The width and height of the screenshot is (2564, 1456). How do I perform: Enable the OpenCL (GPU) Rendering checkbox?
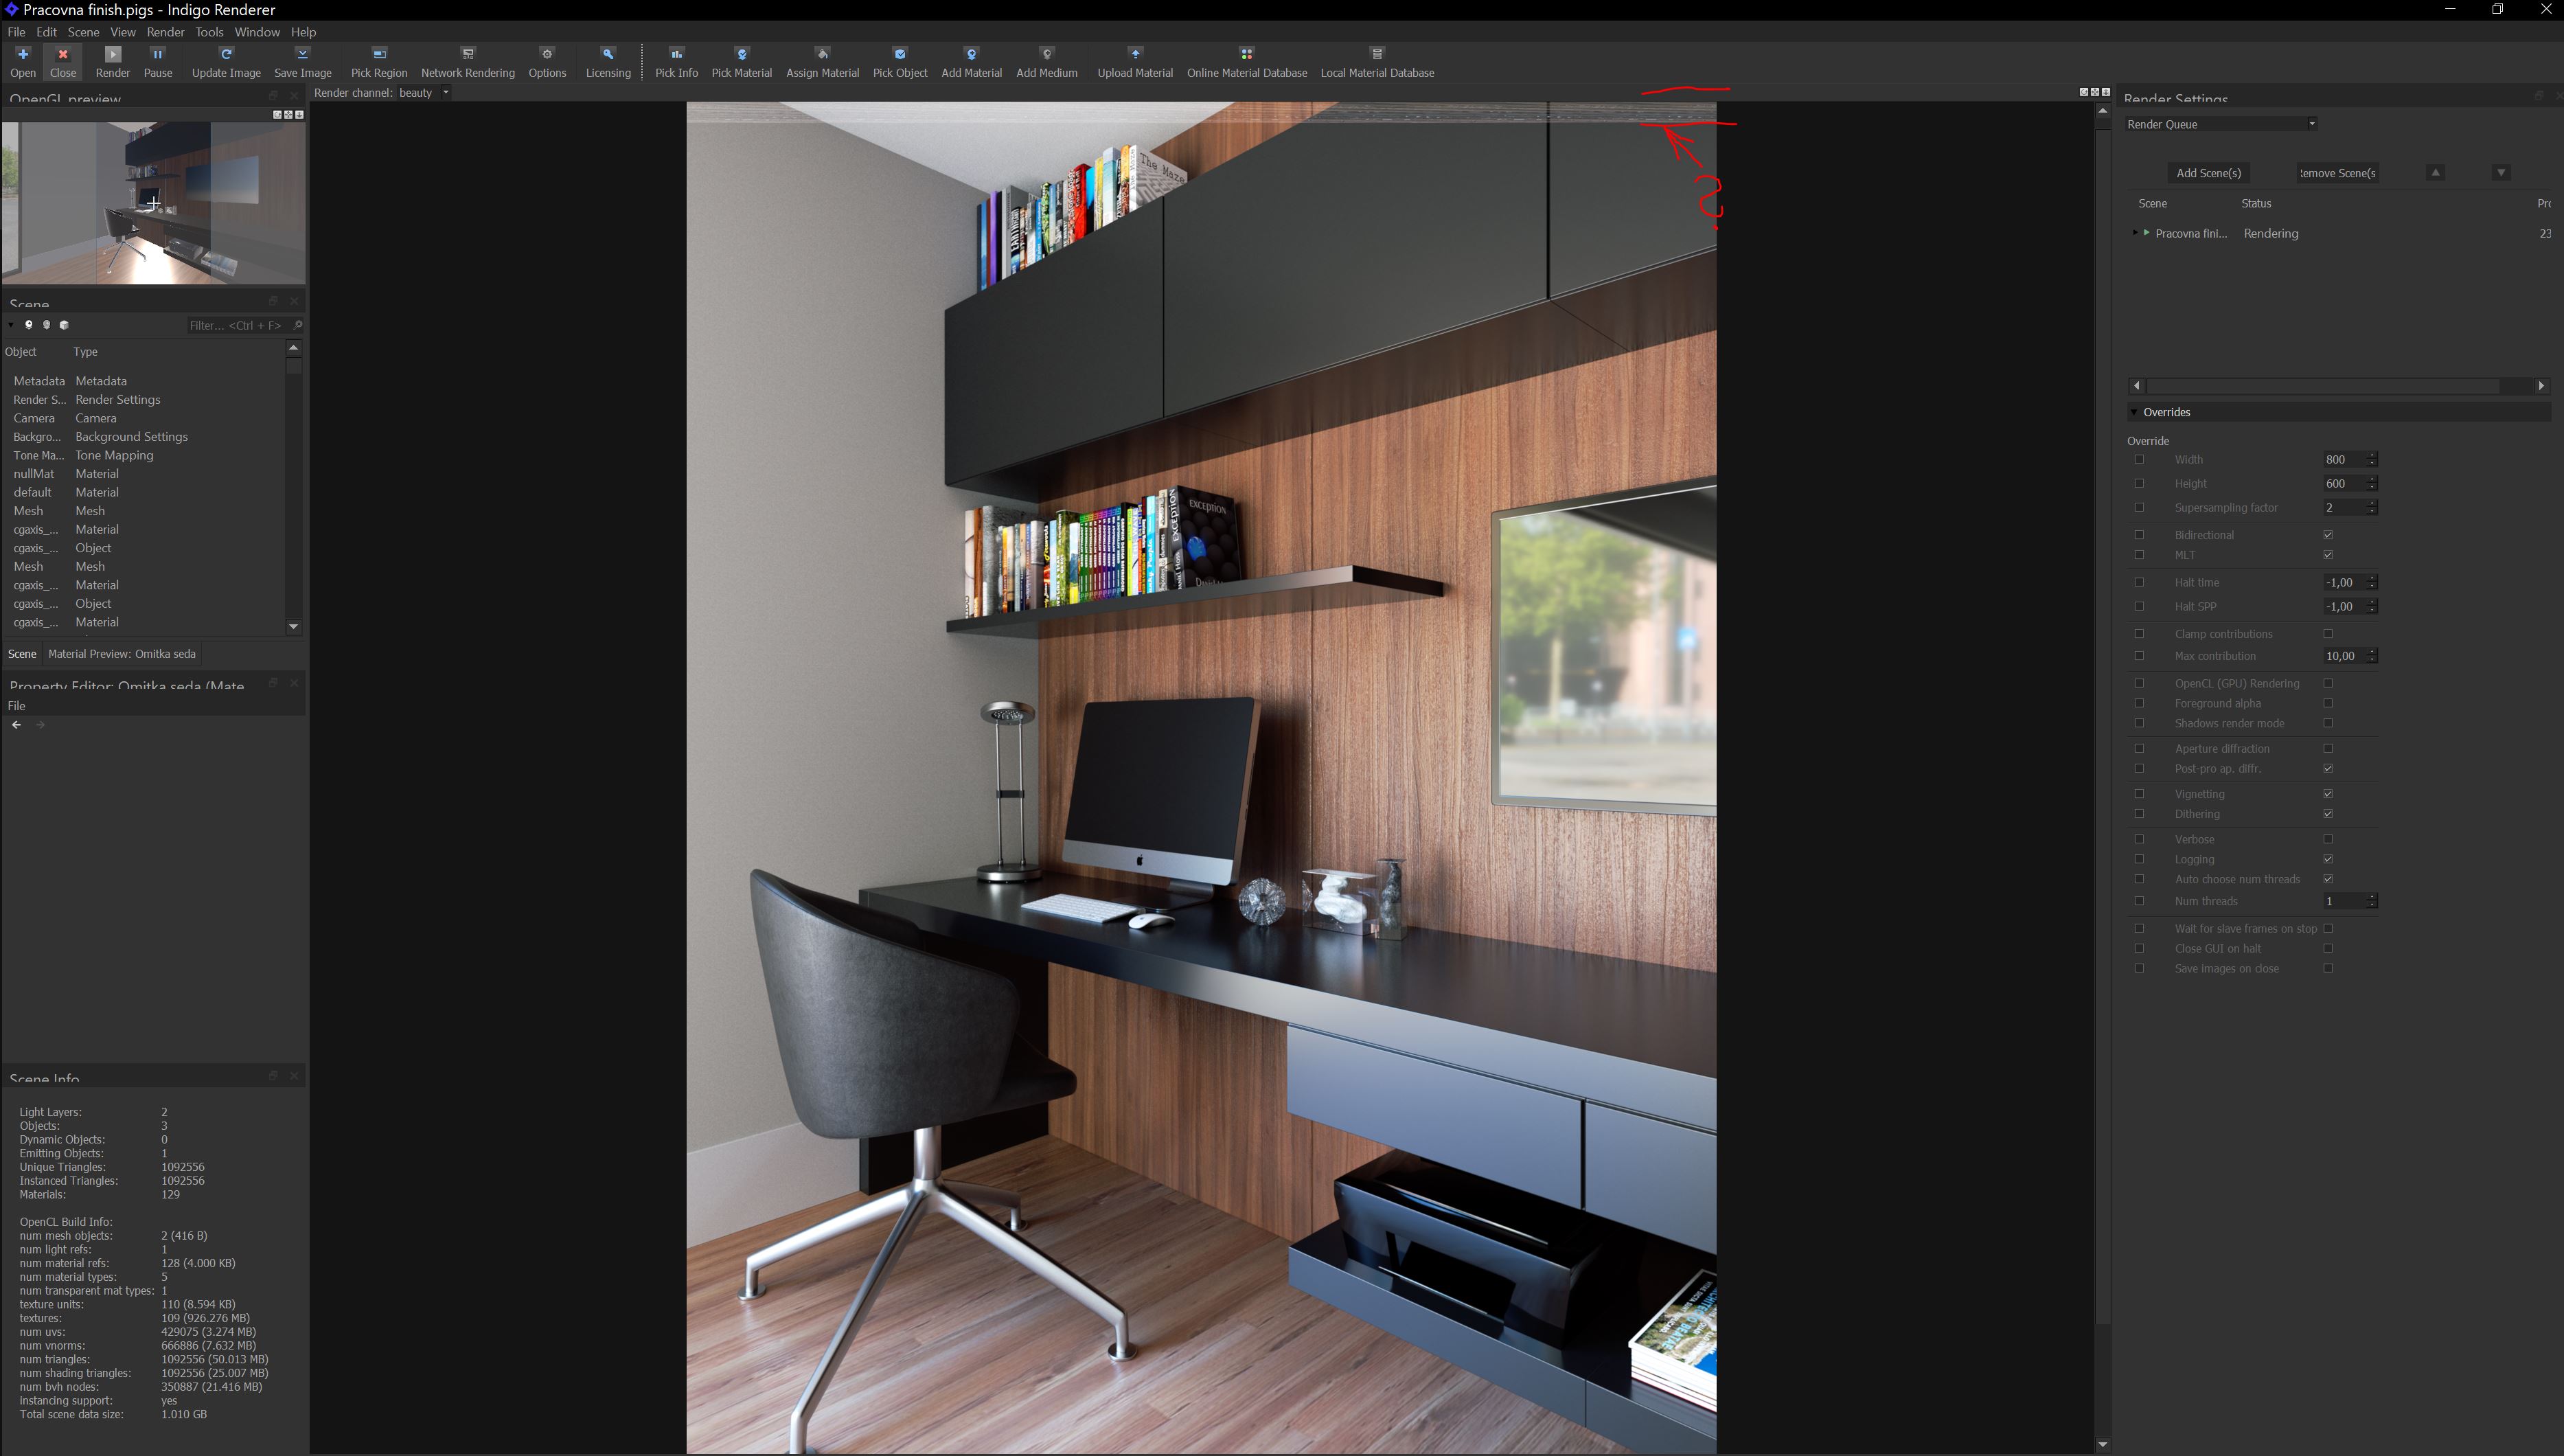[2328, 684]
